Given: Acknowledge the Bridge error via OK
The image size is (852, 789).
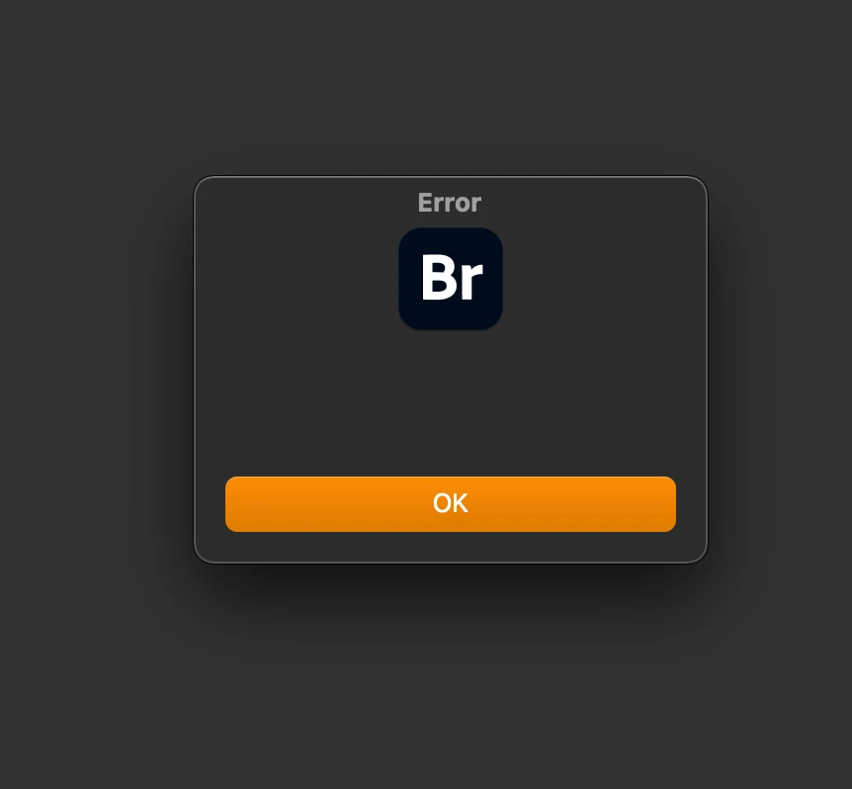Looking at the screenshot, I should [x=451, y=503].
